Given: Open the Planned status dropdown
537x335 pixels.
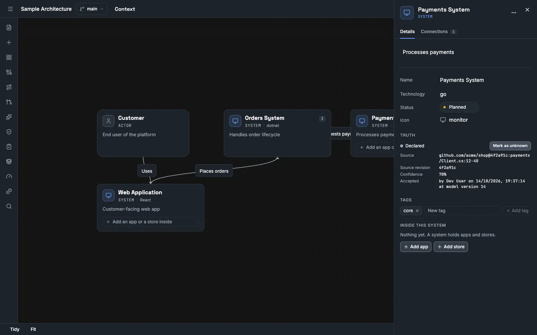Looking at the screenshot, I should [459, 107].
